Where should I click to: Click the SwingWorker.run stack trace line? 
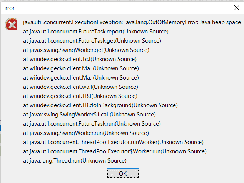pos(86,133)
